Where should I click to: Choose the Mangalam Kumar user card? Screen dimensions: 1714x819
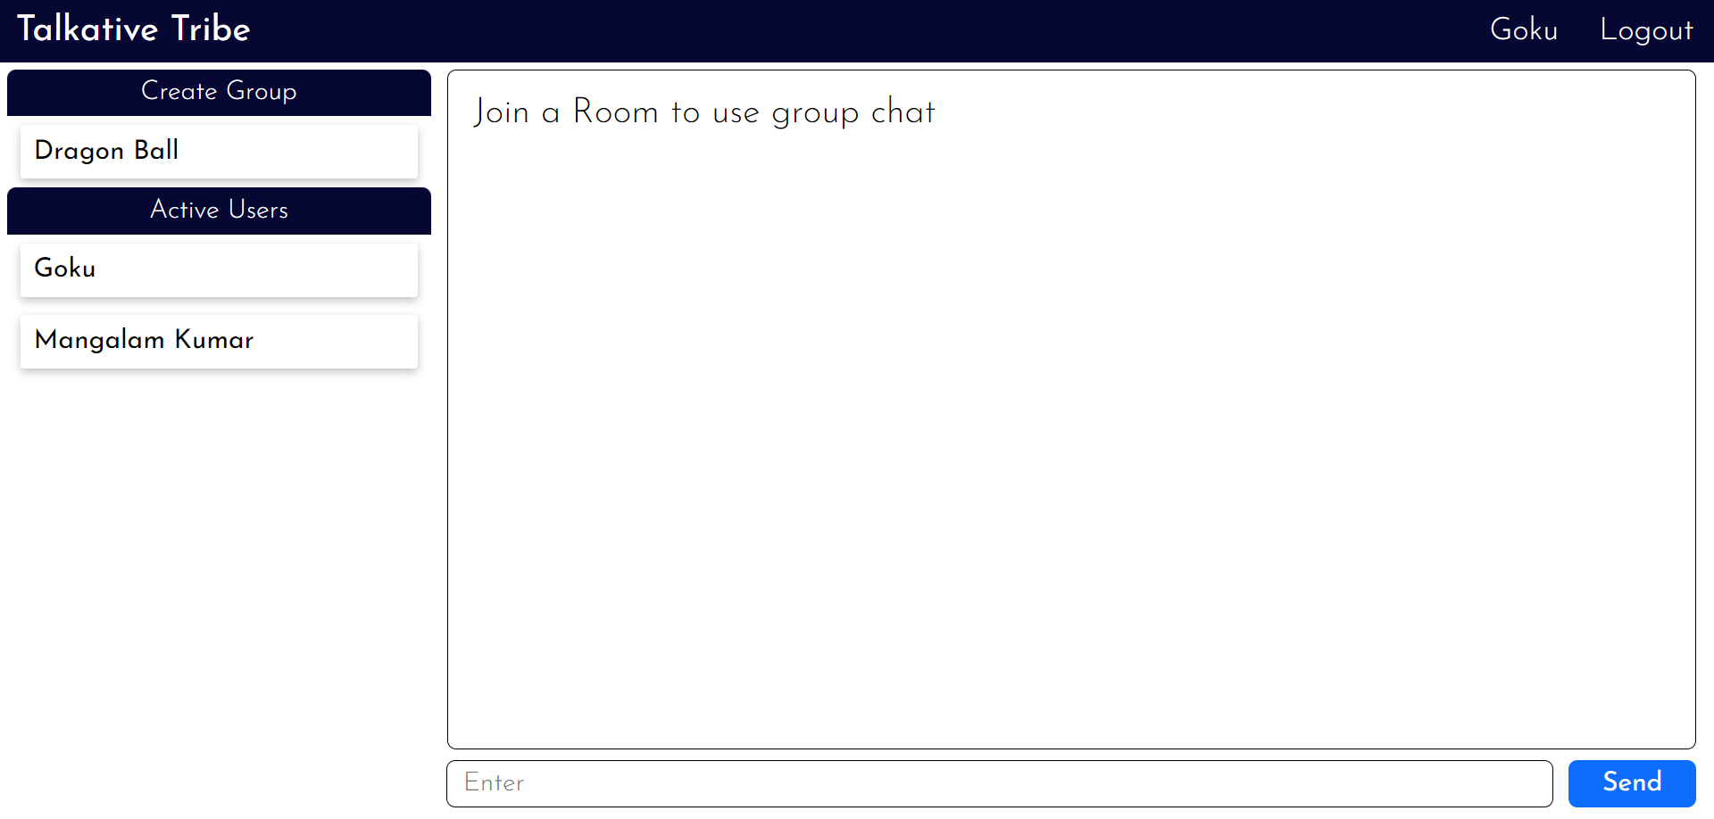tap(219, 341)
